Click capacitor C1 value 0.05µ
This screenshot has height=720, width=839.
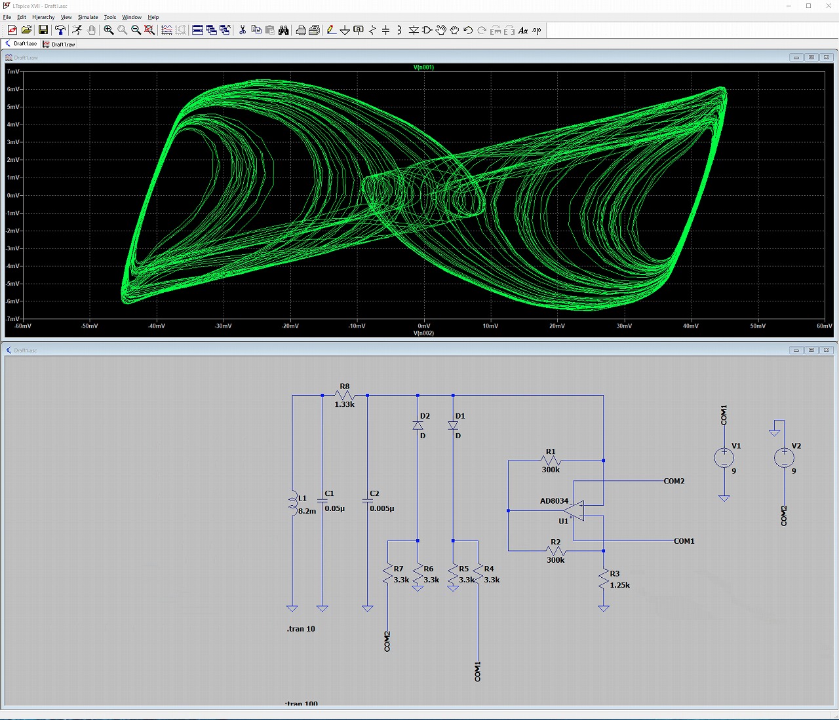[x=334, y=508]
